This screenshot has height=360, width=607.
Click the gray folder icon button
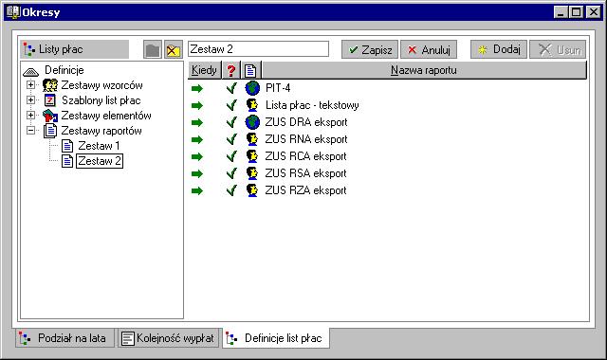pyautogui.click(x=153, y=49)
